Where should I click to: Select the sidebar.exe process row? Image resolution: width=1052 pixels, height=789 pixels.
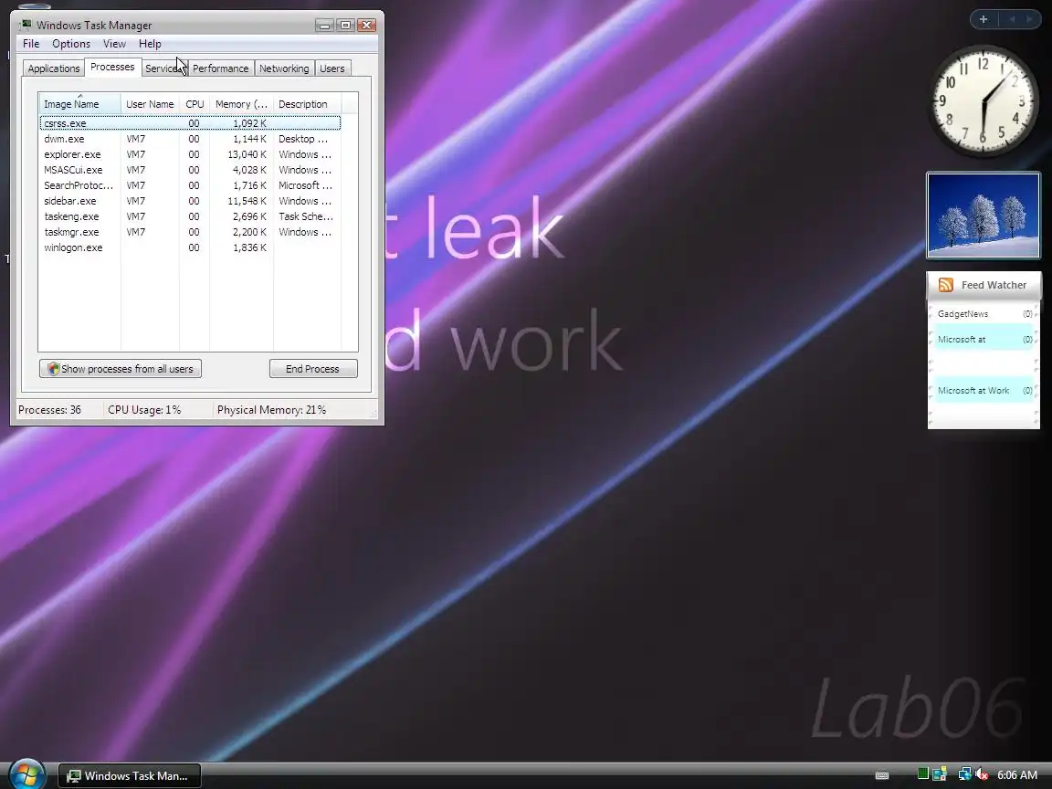click(x=191, y=201)
